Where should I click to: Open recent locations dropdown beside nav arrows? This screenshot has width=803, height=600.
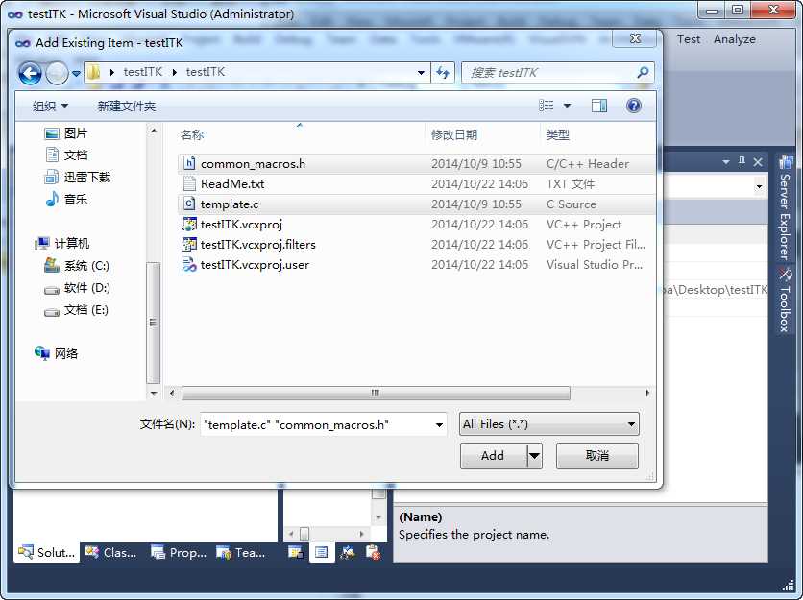point(76,74)
